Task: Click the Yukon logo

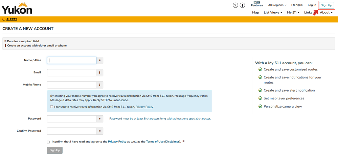Action: 17,8
